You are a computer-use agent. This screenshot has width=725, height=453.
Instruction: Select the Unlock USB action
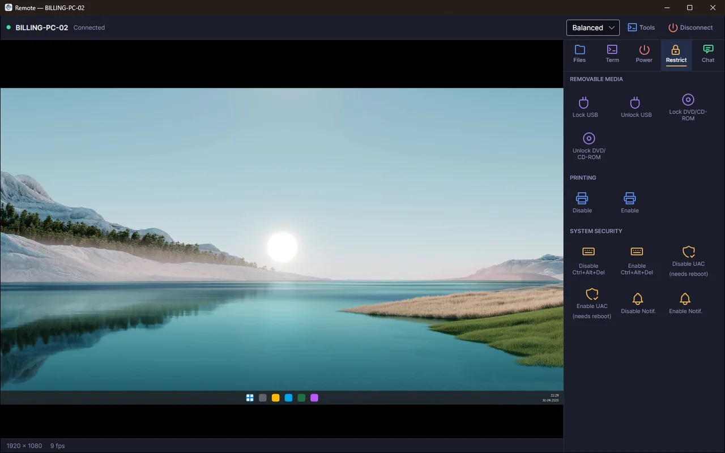tap(636, 107)
